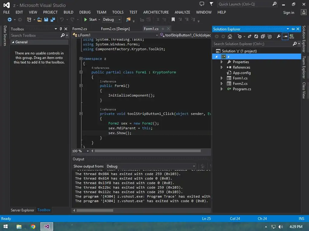
Task: Open the ANALYZE menu
Action: tap(182, 12)
